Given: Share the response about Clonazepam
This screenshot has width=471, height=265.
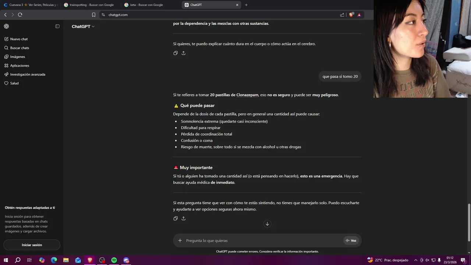Looking at the screenshot, I should pos(184,218).
